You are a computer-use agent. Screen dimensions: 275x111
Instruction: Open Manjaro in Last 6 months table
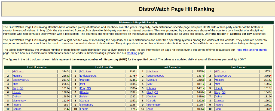[x=85, y=80]
